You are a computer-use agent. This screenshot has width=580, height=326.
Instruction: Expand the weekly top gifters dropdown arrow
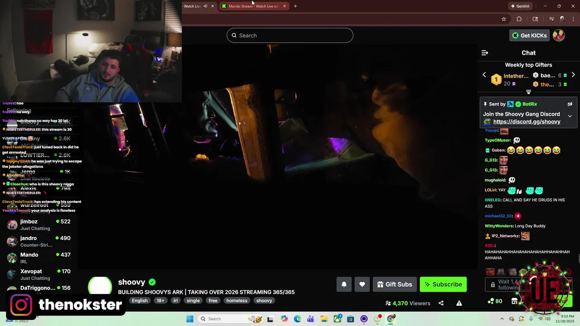click(528, 92)
